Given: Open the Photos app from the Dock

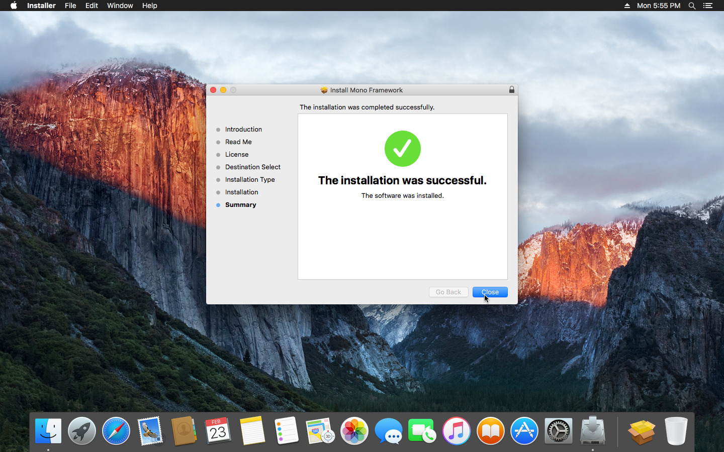Looking at the screenshot, I should [354, 431].
